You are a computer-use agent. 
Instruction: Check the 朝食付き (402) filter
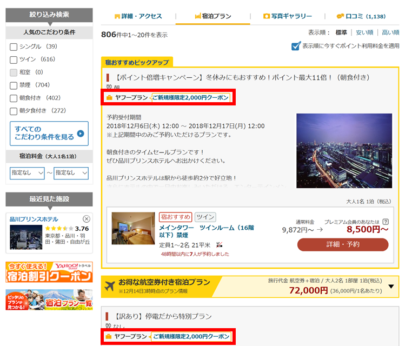(14, 98)
